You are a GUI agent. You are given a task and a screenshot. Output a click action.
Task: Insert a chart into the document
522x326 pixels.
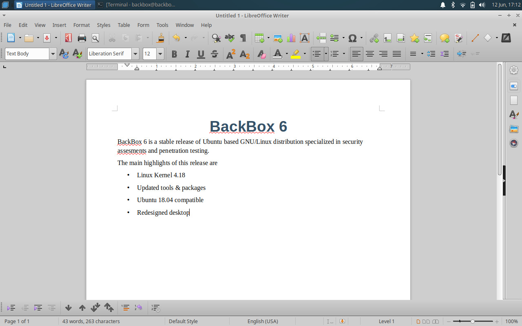(291, 38)
